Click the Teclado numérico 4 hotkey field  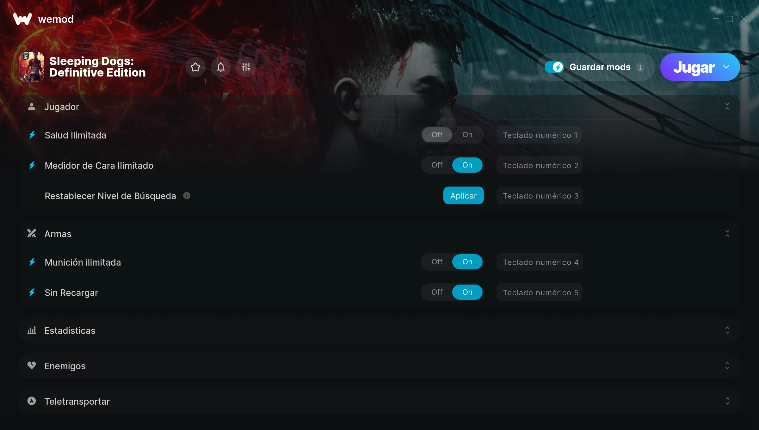click(540, 262)
